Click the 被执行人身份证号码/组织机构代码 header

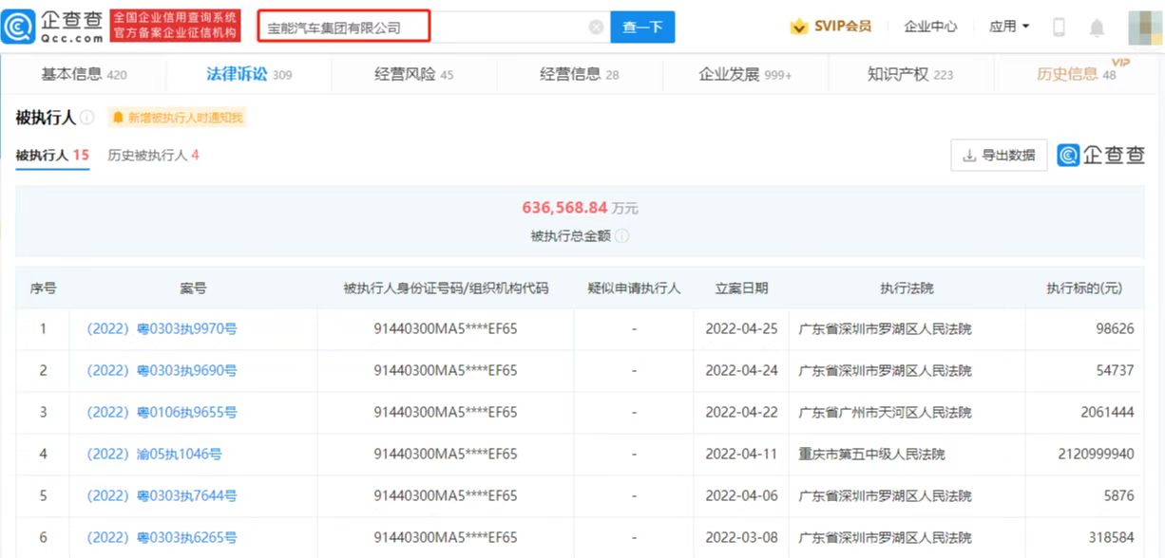pyautogui.click(x=446, y=288)
